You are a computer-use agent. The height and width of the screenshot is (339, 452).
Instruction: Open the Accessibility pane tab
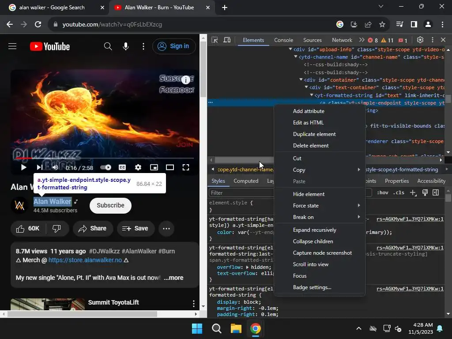click(x=431, y=181)
